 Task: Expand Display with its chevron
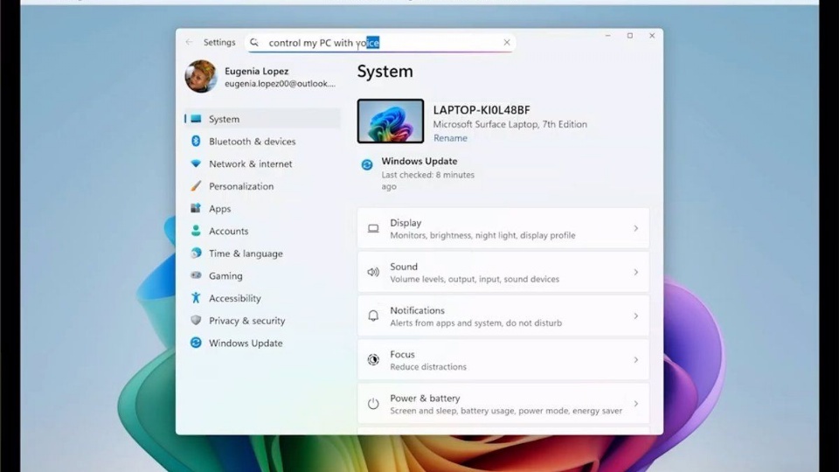point(635,228)
